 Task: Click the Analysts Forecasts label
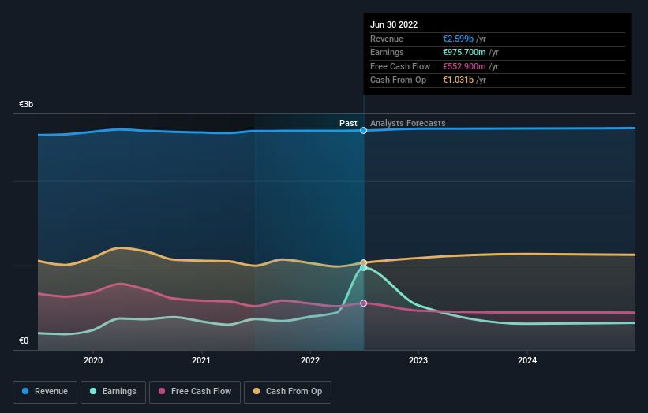pyautogui.click(x=407, y=123)
